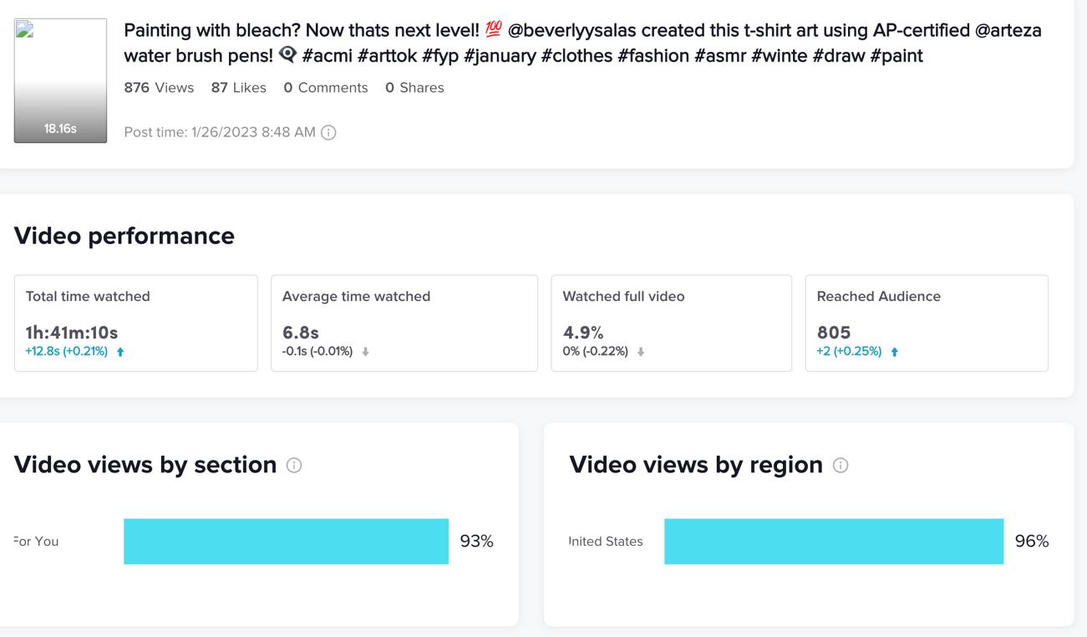Open the video thumbnail showing 18.16s

click(60, 80)
